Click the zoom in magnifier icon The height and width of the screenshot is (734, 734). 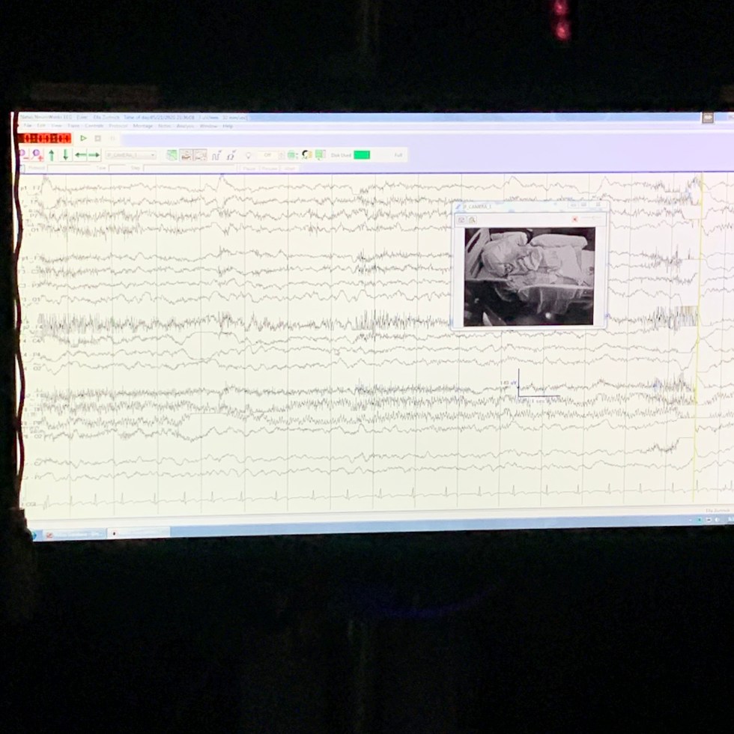[37, 154]
